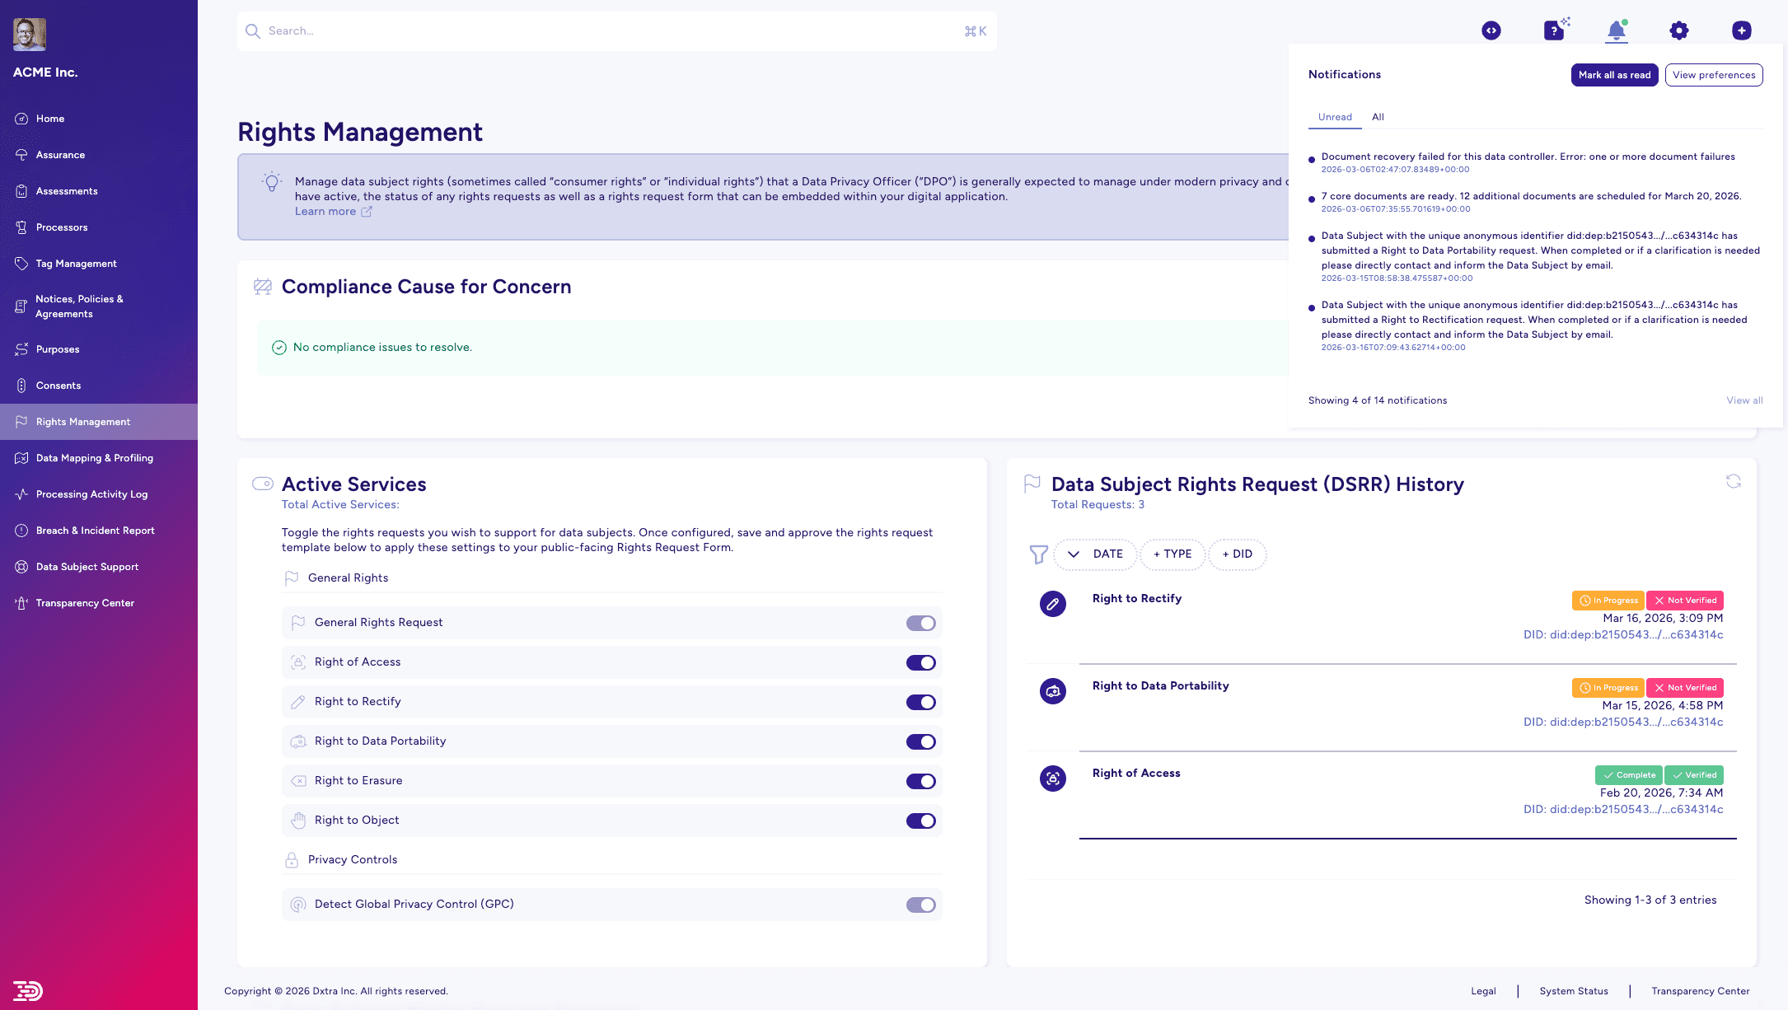Screen dimensions: 1788x1010
Task: Open Breach & Incident Report
Action: tap(96, 531)
